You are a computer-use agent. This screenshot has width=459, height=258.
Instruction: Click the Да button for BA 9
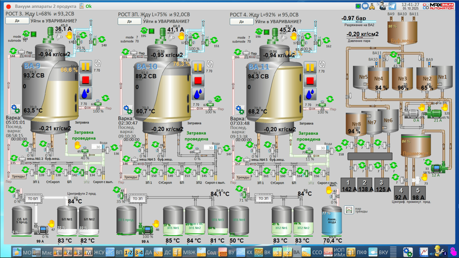(17, 21)
